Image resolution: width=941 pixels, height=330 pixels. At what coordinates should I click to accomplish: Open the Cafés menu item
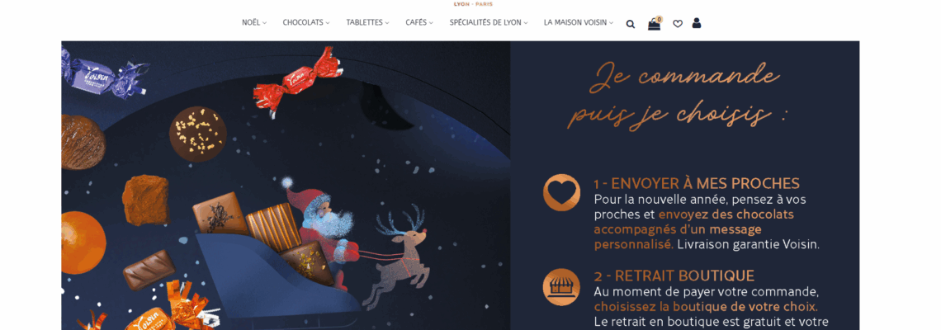(x=418, y=23)
